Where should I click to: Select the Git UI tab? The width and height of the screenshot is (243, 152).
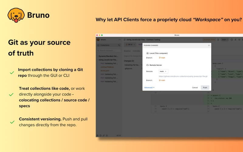pos(130,45)
